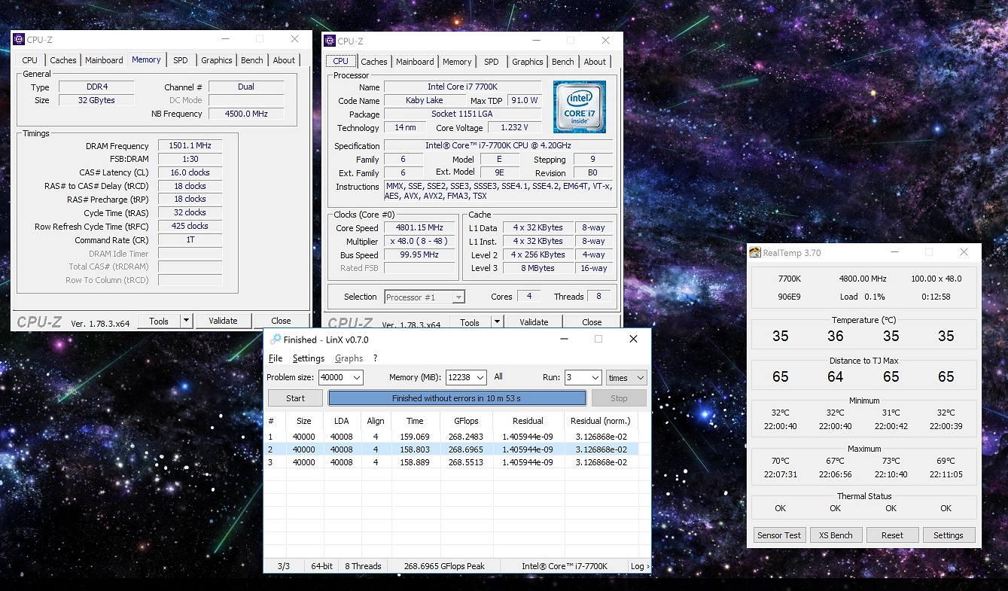Launch XS Bench in RealTemp
This screenshot has width=1008, height=591.
836,535
